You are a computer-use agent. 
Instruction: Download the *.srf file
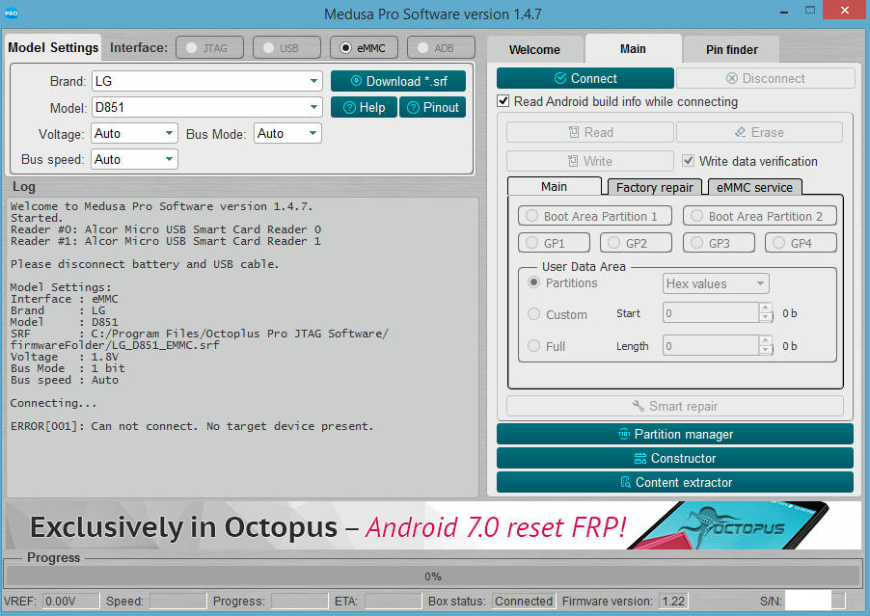pyautogui.click(x=397, y=81)
